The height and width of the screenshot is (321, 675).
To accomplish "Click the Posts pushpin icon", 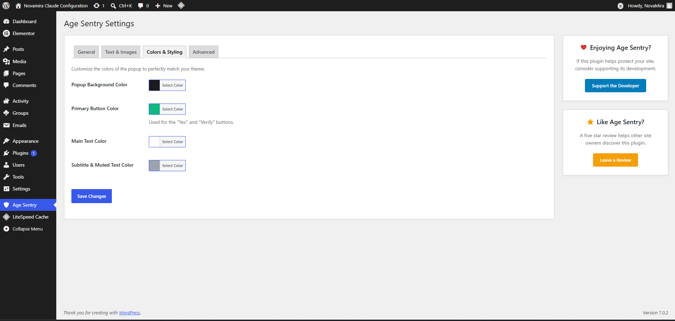I will tap(6, 49).
